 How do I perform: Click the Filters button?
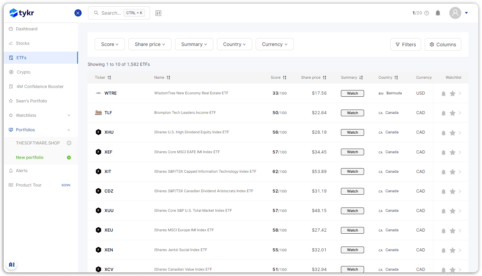coord(406,44)
